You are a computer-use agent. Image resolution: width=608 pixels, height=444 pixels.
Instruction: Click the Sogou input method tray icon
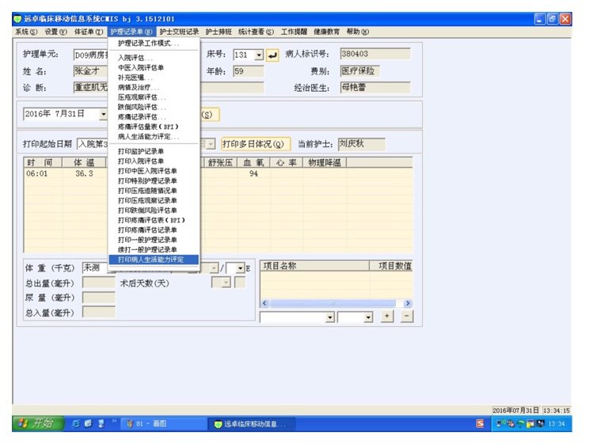click(480, 423)
